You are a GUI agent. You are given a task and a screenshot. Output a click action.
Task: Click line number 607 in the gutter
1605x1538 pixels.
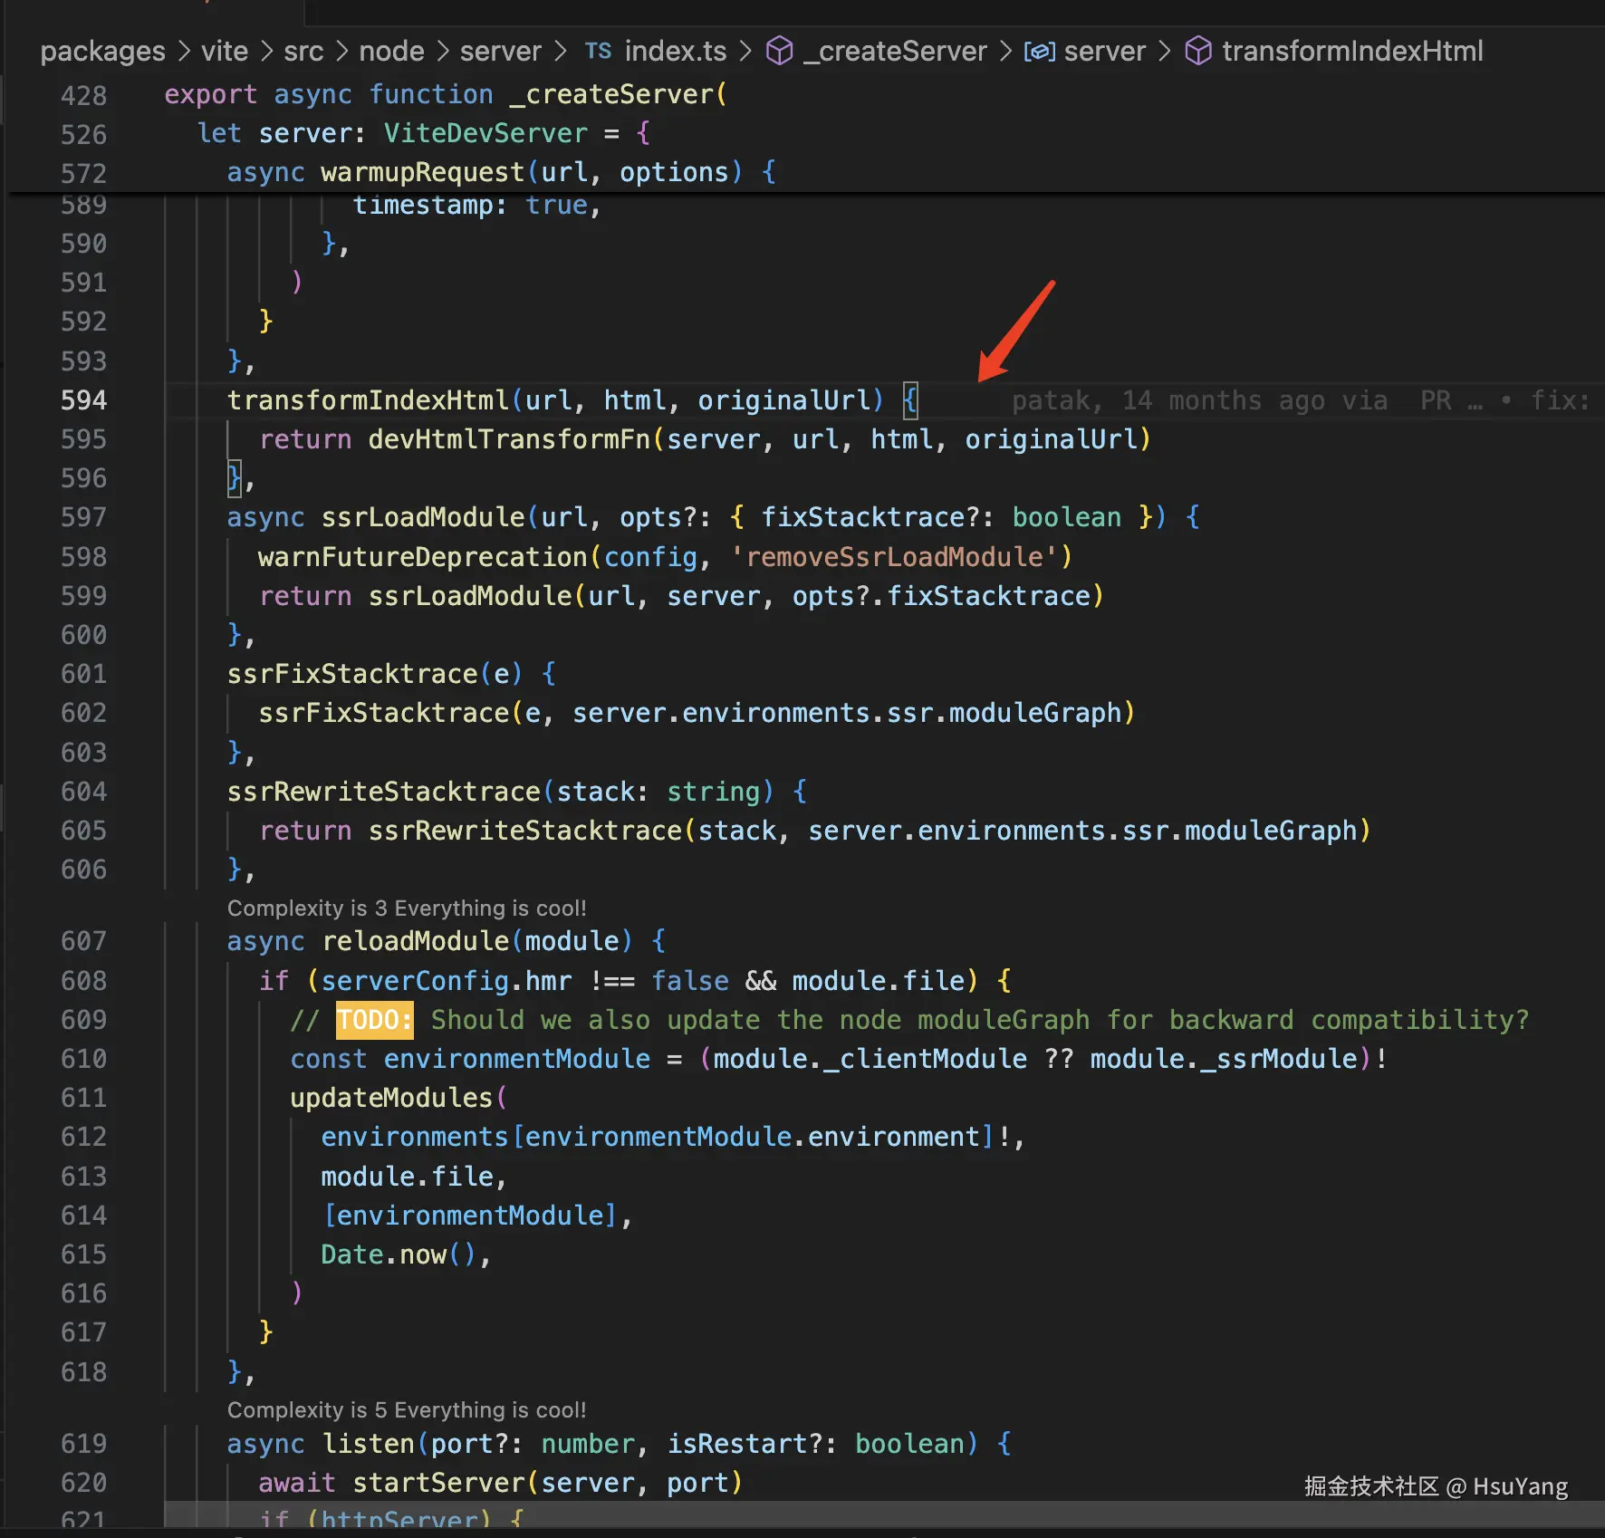[83, 941]
